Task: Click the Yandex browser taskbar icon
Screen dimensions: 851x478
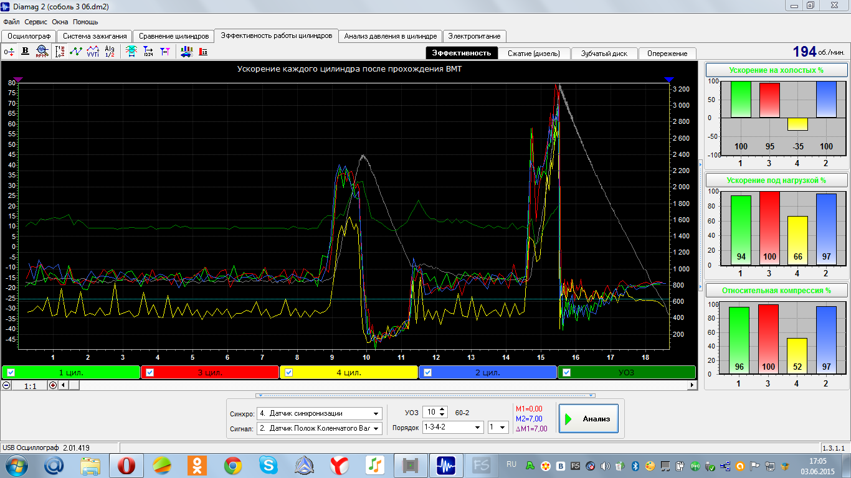Action: [340, 465]
